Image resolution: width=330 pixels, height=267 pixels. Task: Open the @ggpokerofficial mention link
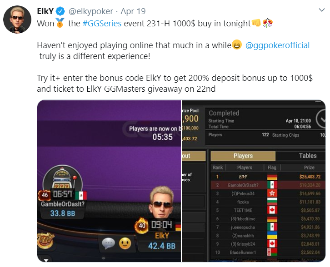click(277, 45)
